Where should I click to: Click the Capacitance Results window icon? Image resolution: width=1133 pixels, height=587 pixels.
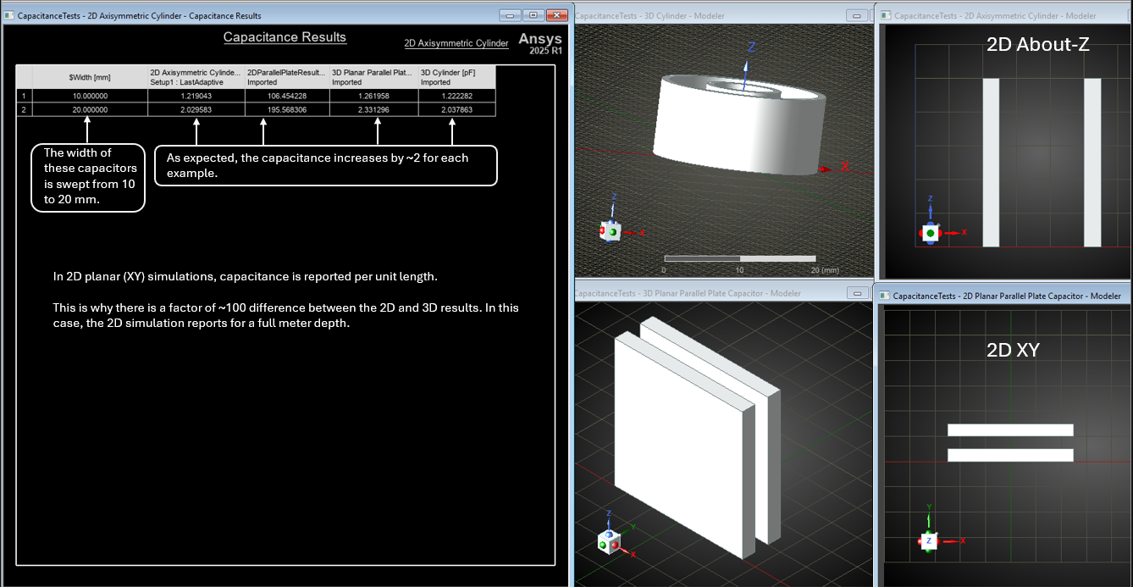click(10, 15)
